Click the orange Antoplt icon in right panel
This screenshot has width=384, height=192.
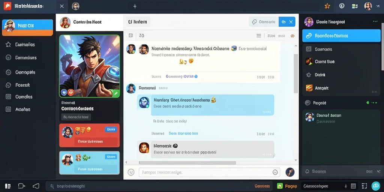[309, 88]
